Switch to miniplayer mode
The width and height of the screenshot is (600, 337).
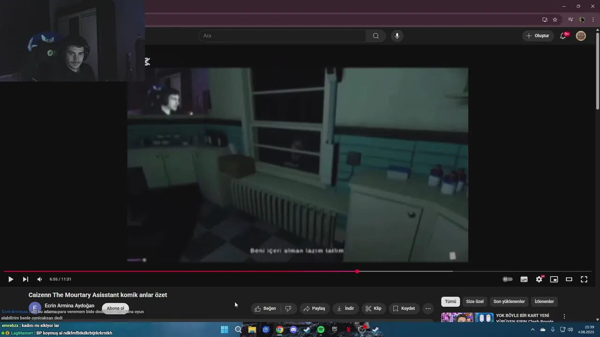tap(554, 279)
